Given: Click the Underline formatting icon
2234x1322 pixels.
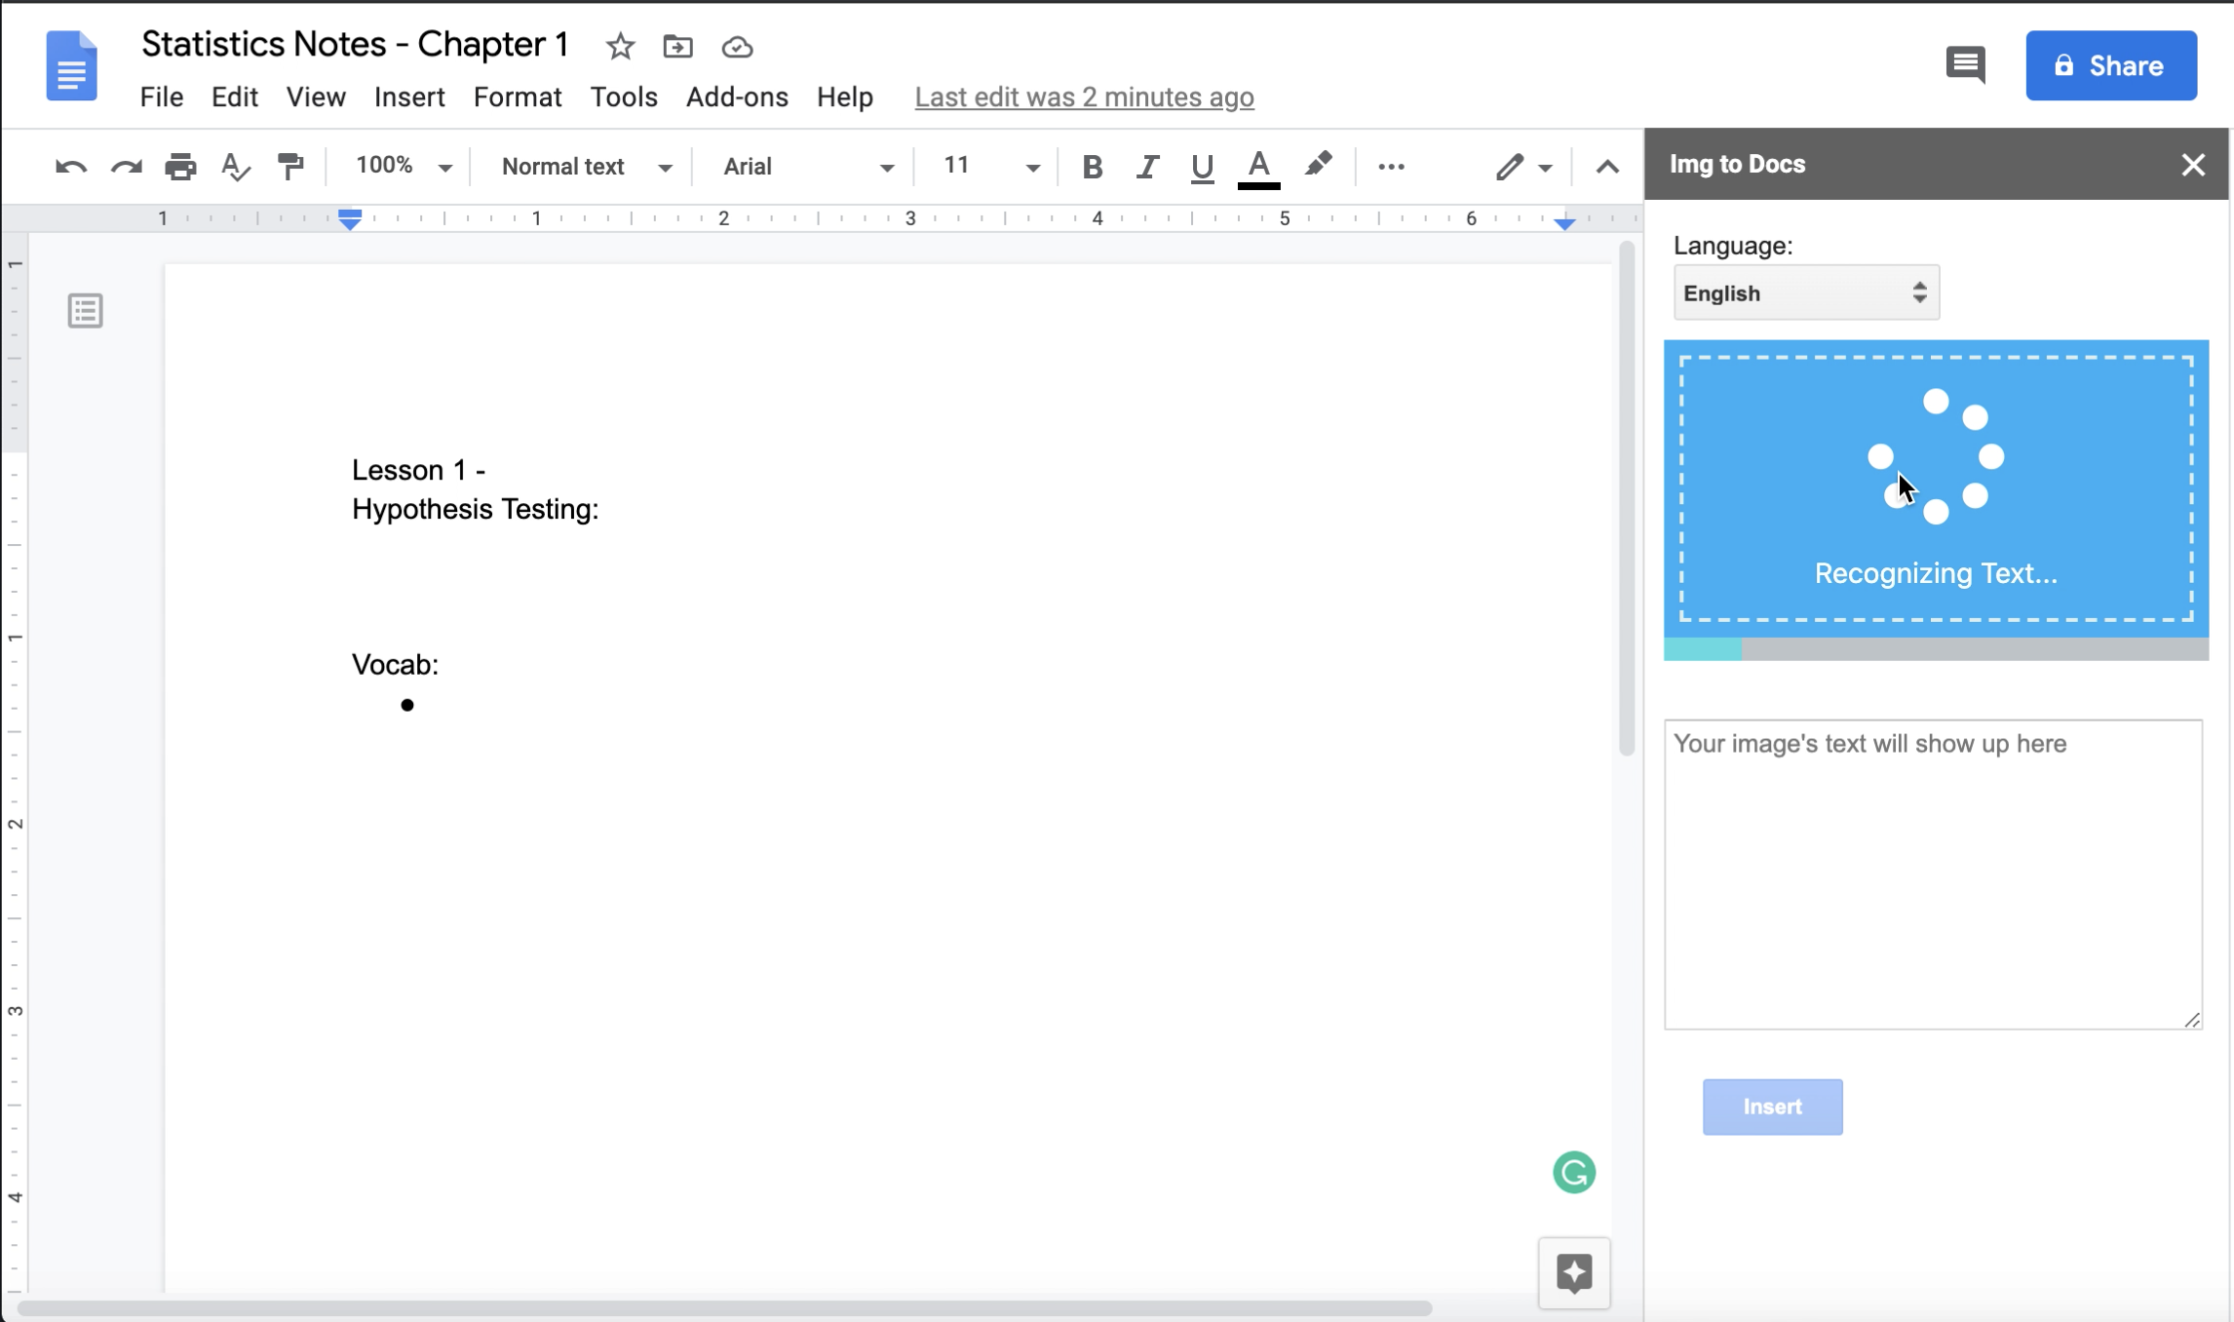Looking at the screenshot, I should tap(1202, 166).
